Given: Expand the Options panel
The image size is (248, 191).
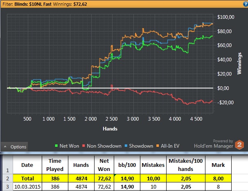Looking at the screenshot, I should [15, 147].
